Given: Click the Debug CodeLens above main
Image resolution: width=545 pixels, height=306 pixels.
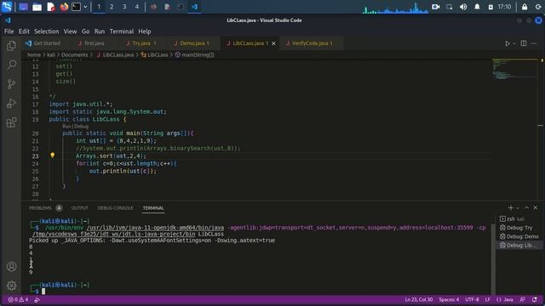Looking at the screenshot, I should [82, 127].
